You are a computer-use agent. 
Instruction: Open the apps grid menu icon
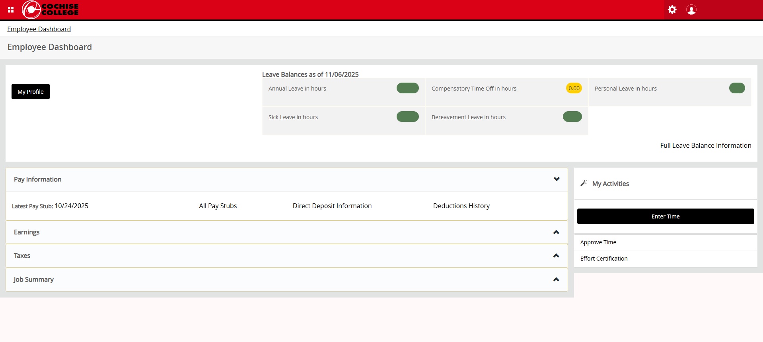coord(11,10)
